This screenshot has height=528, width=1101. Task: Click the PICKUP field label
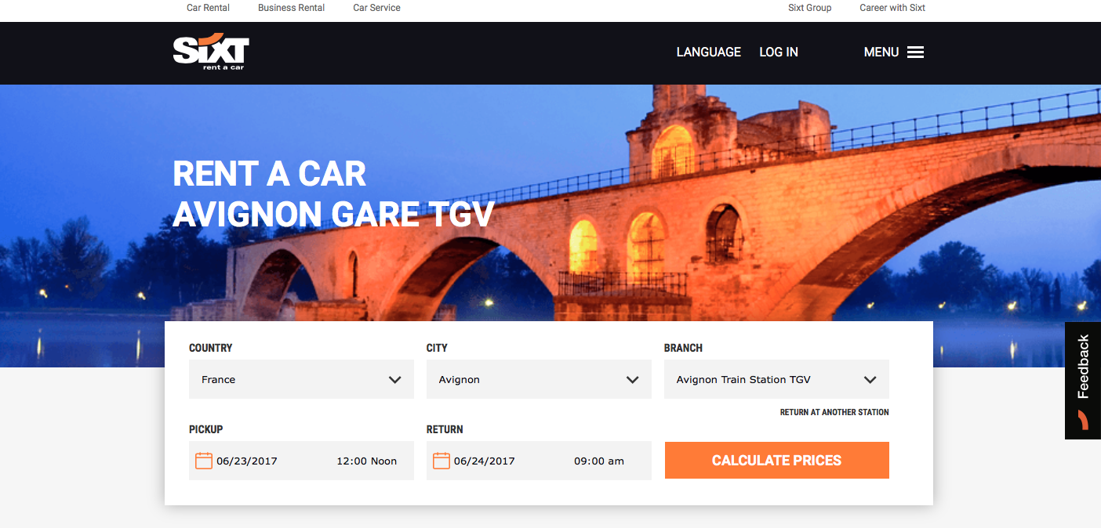pyautogui.click(x=206, y=429)
